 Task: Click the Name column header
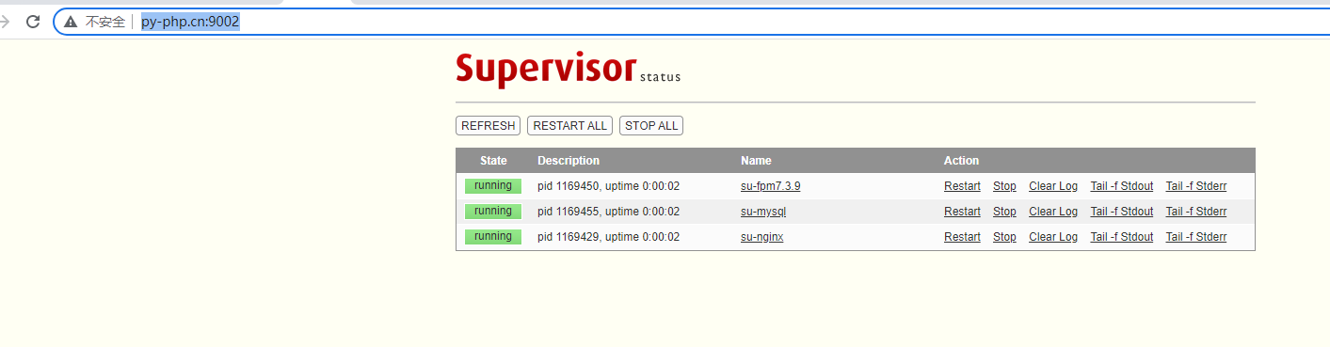[x=756, y=161]
